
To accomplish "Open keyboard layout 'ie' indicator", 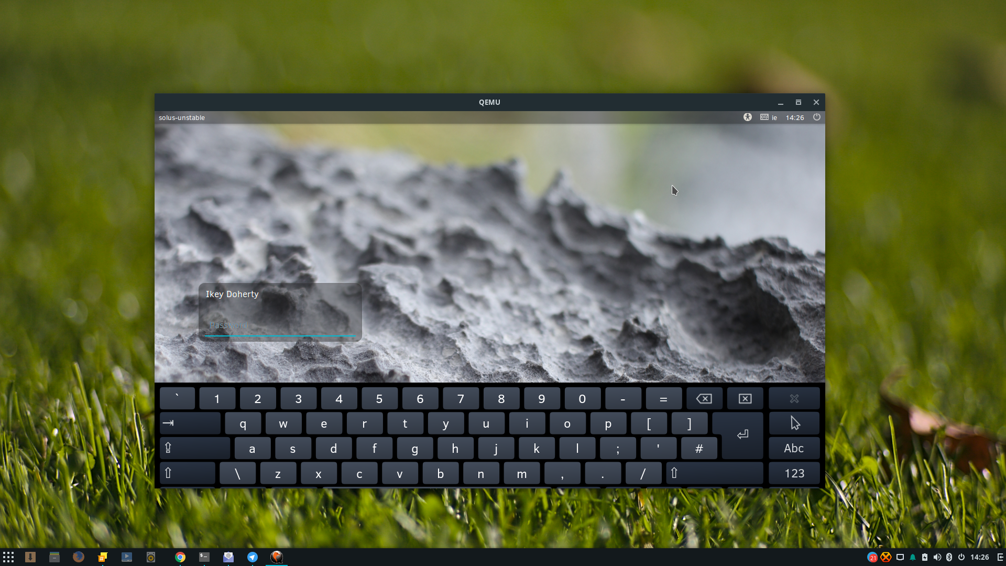I will click(x=769, y=117).
